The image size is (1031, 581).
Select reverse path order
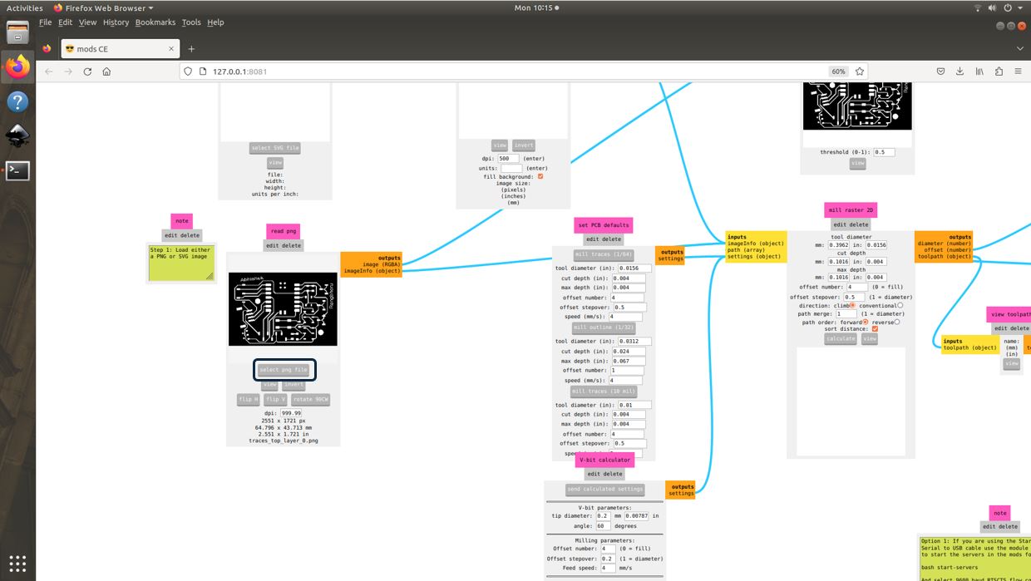click(897, 322)
